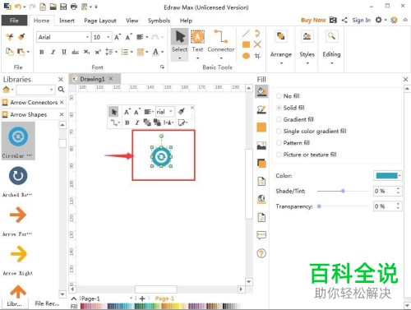The width and height of the screenshot is (411, 310).
Task: Open the hyperlink globe panel icon
Action: tap(261, 199)
